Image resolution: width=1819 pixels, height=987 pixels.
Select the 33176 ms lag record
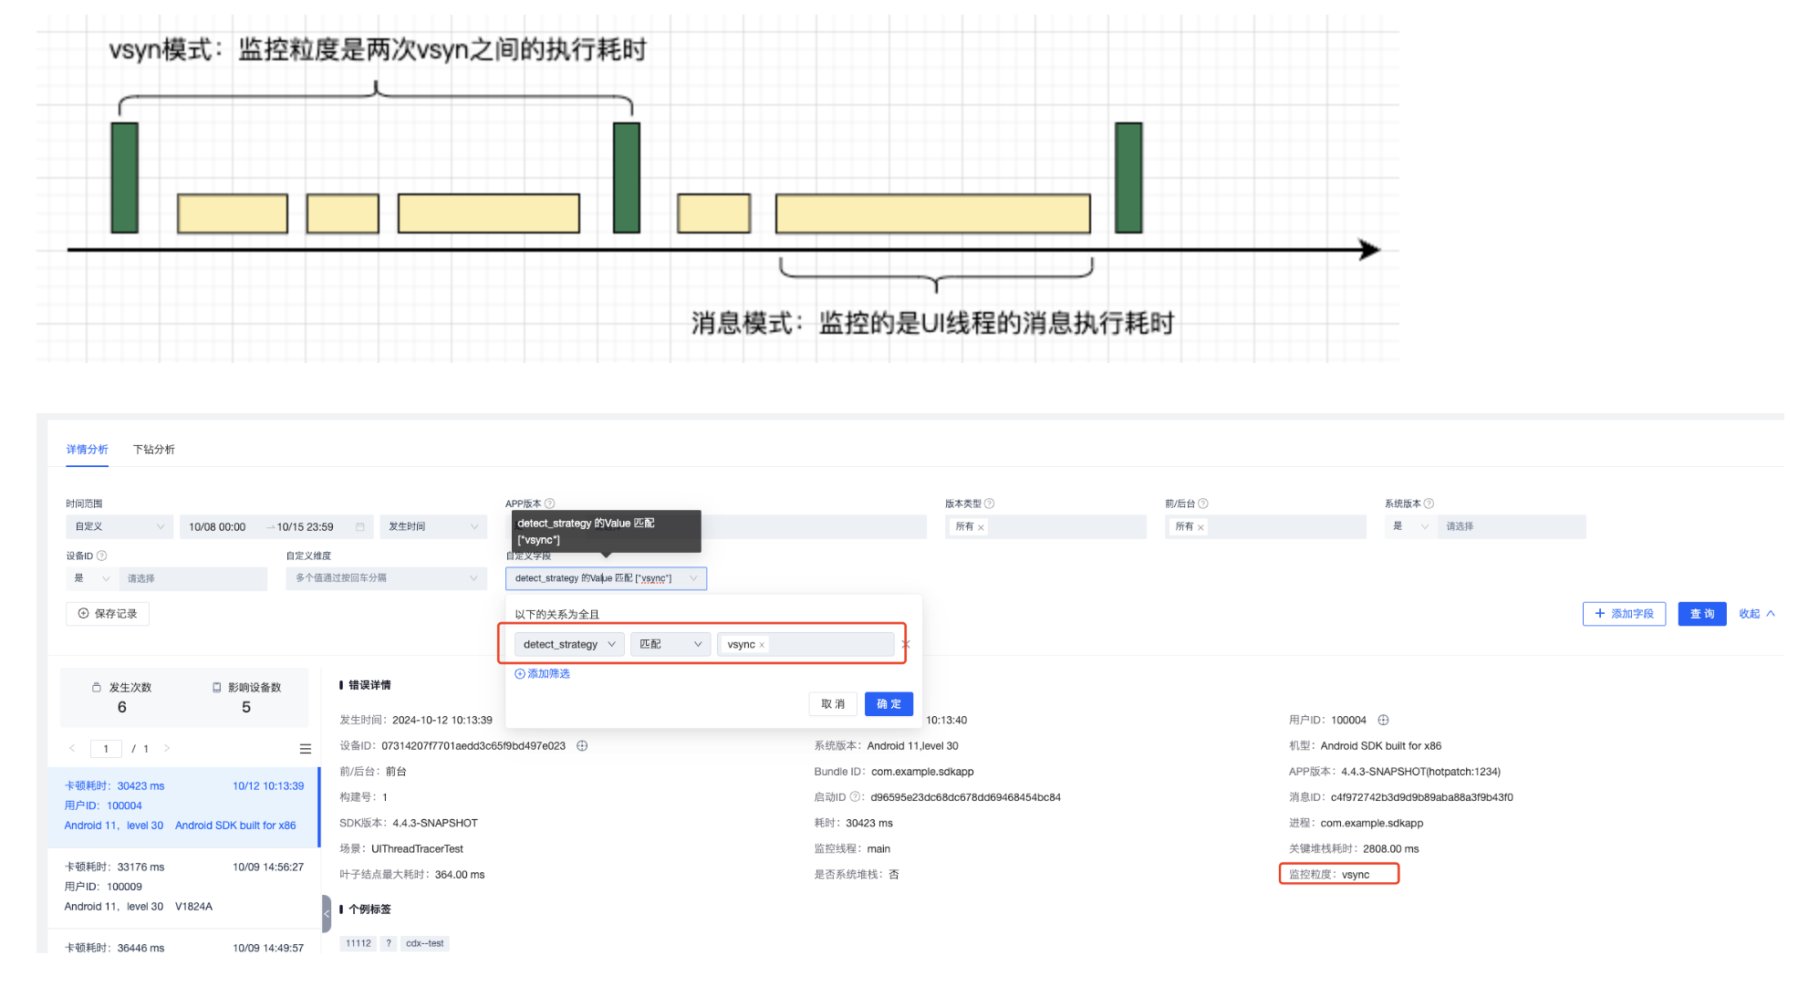tap(183, 887)
